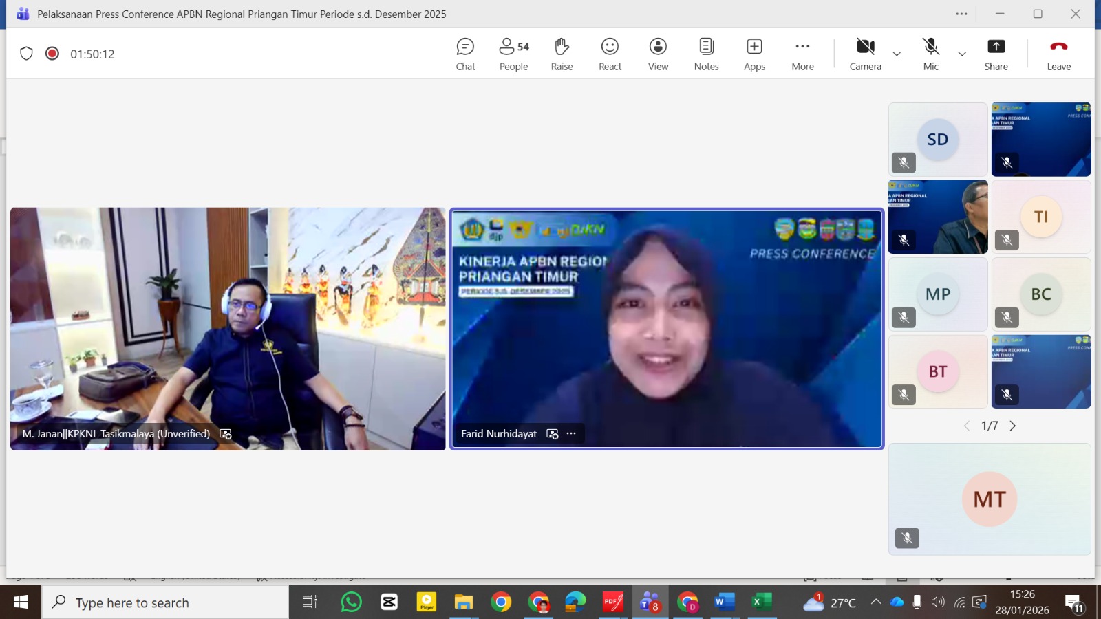Screen dimensions: 1101x619
Task: Expand the Mic options dropdown arrow
Action: [962, 54]
